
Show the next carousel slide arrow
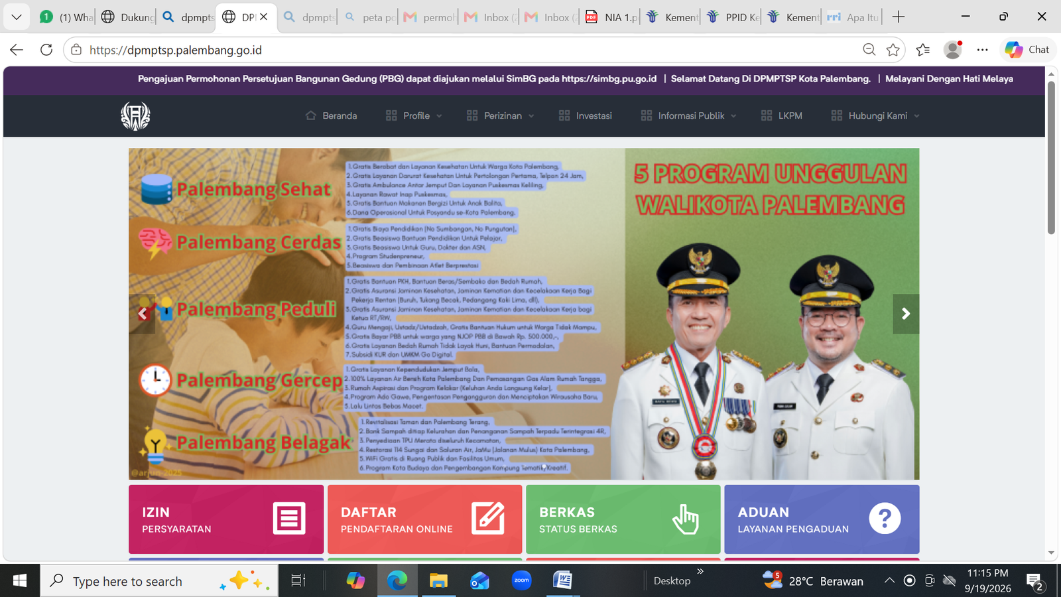[x=906, y=314]
